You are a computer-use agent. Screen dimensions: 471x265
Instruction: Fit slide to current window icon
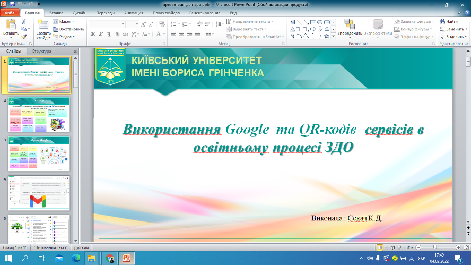pos(465,247)
